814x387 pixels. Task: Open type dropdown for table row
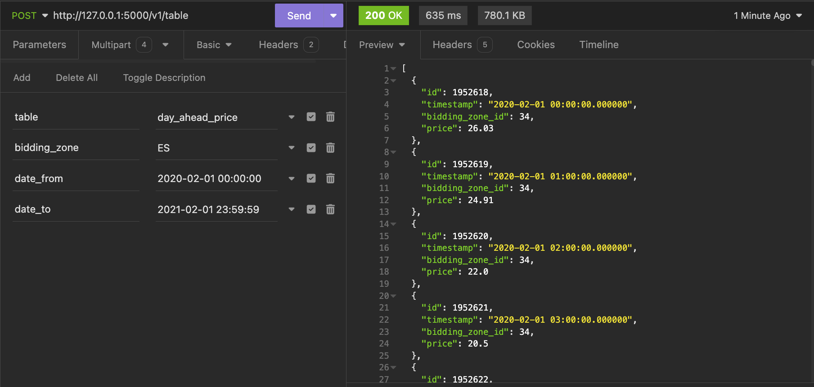(292, 117)
